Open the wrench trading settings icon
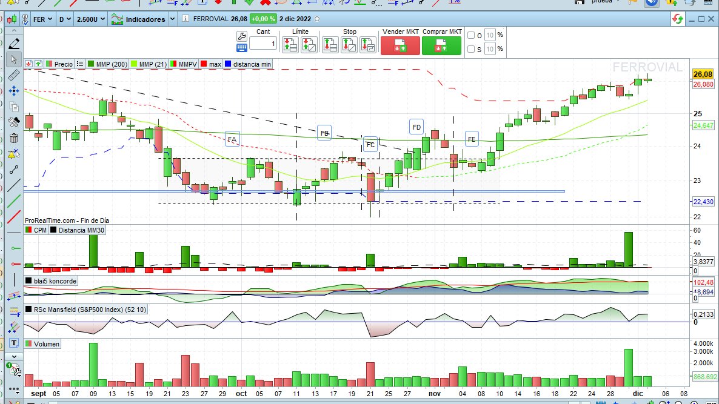 tap(242, 36)
